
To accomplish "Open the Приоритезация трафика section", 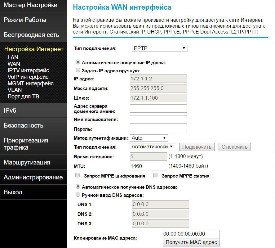I will 26,144.
